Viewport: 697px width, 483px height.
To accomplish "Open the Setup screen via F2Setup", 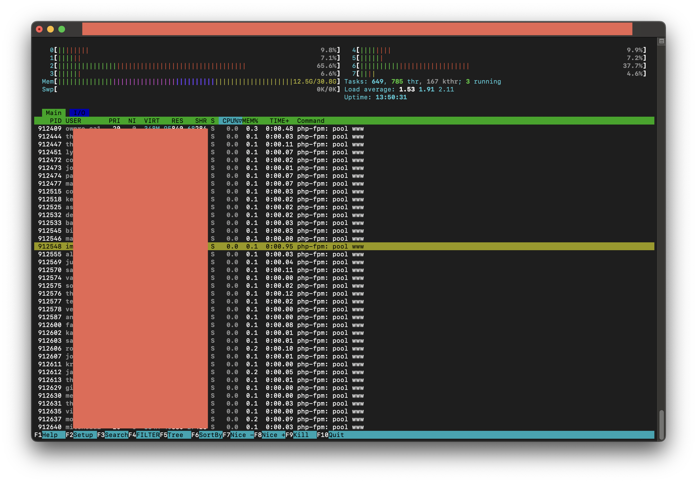I will point(79,435).
